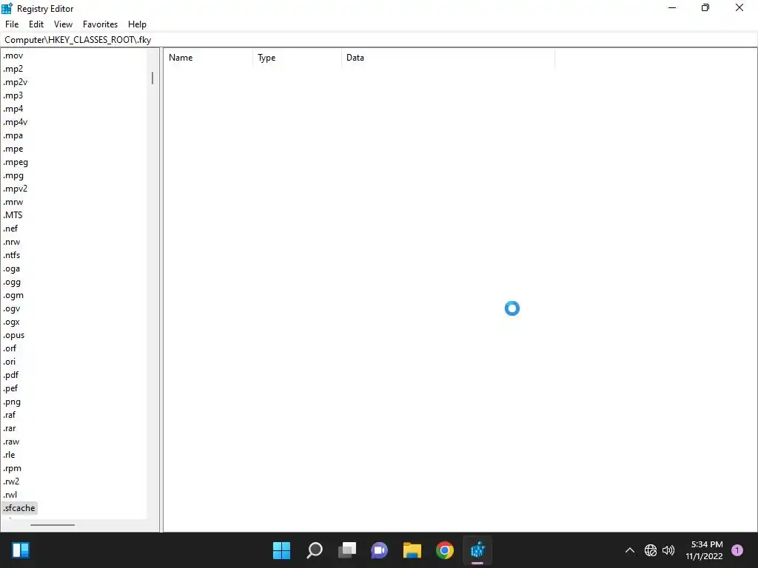This screenshot has height=568, width=758.
Task: Open taskbar Search
Action: (314, 550)
